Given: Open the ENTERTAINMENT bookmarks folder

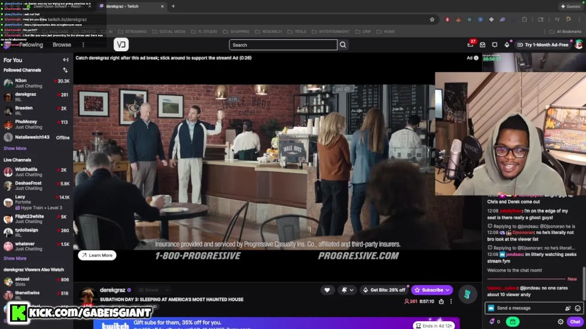Looking at the screenshot, I should click(330, 32).
